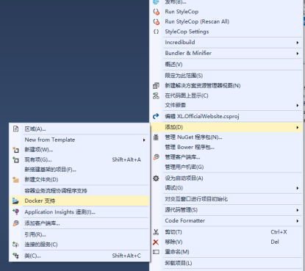Choose Run StyleCop (Rescan All)
305x271 pixels.
point(197,22)
